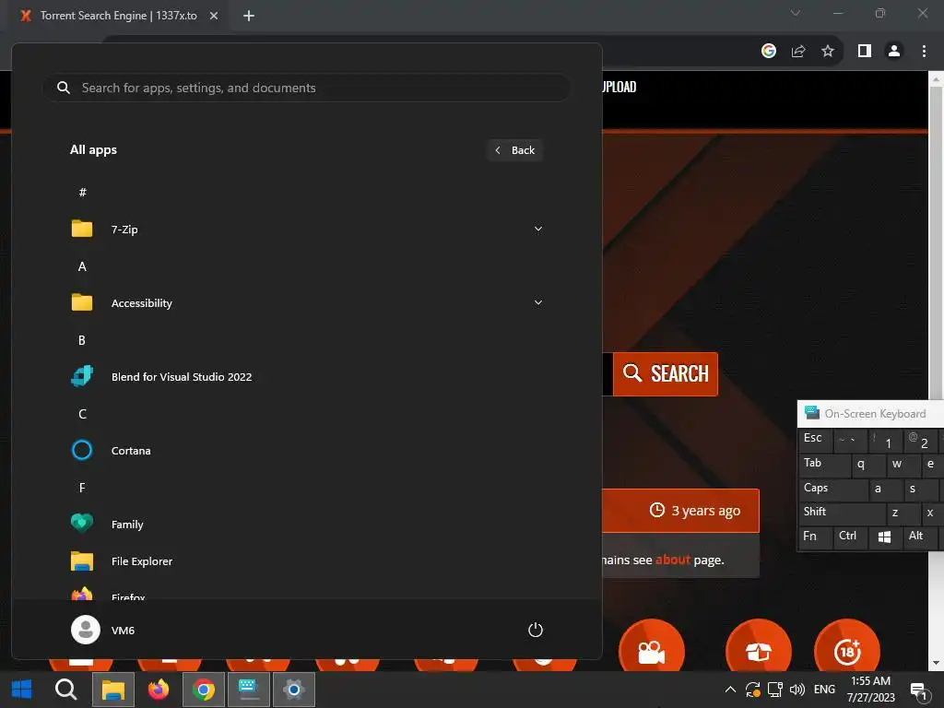Switch to Chrome in the taskbar

204,690
